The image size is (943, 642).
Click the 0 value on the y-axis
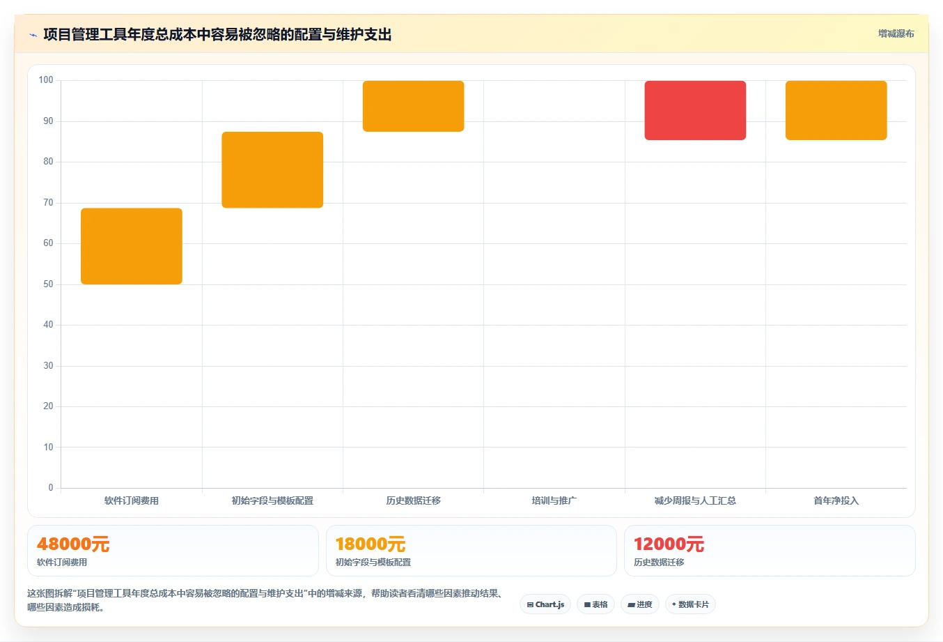pos(51,488)
